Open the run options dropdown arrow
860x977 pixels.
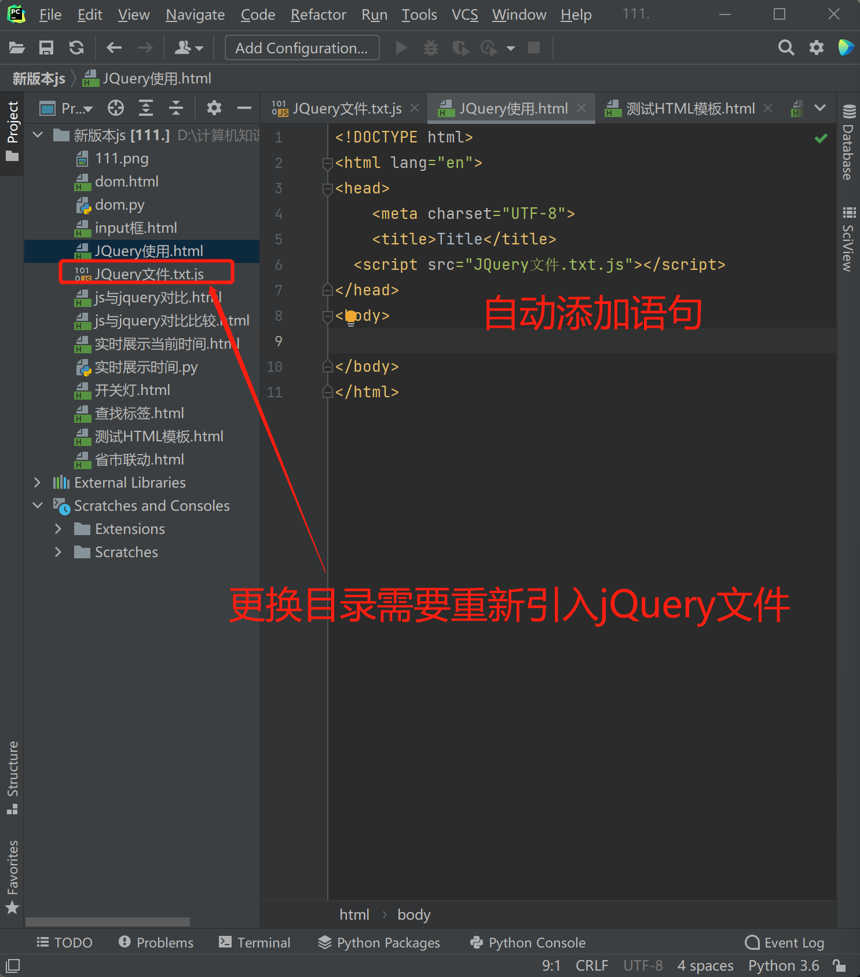[511, 48]
